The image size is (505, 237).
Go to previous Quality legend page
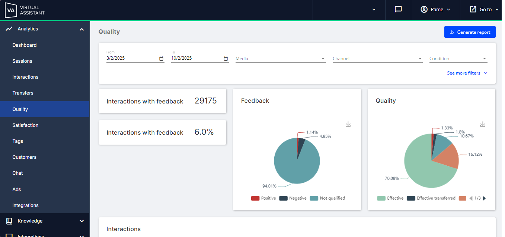[x=471, y=198]
